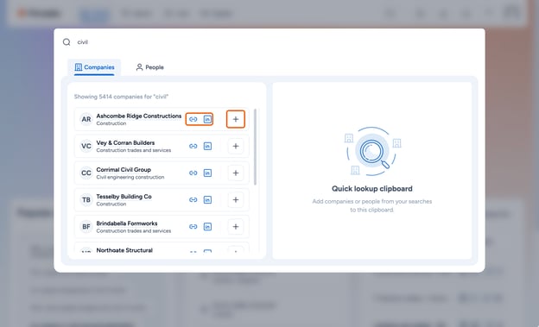539x327 pixels.
Task: Add Vey & Corran Builders to clipboard
Action: [x=236, y=146]
